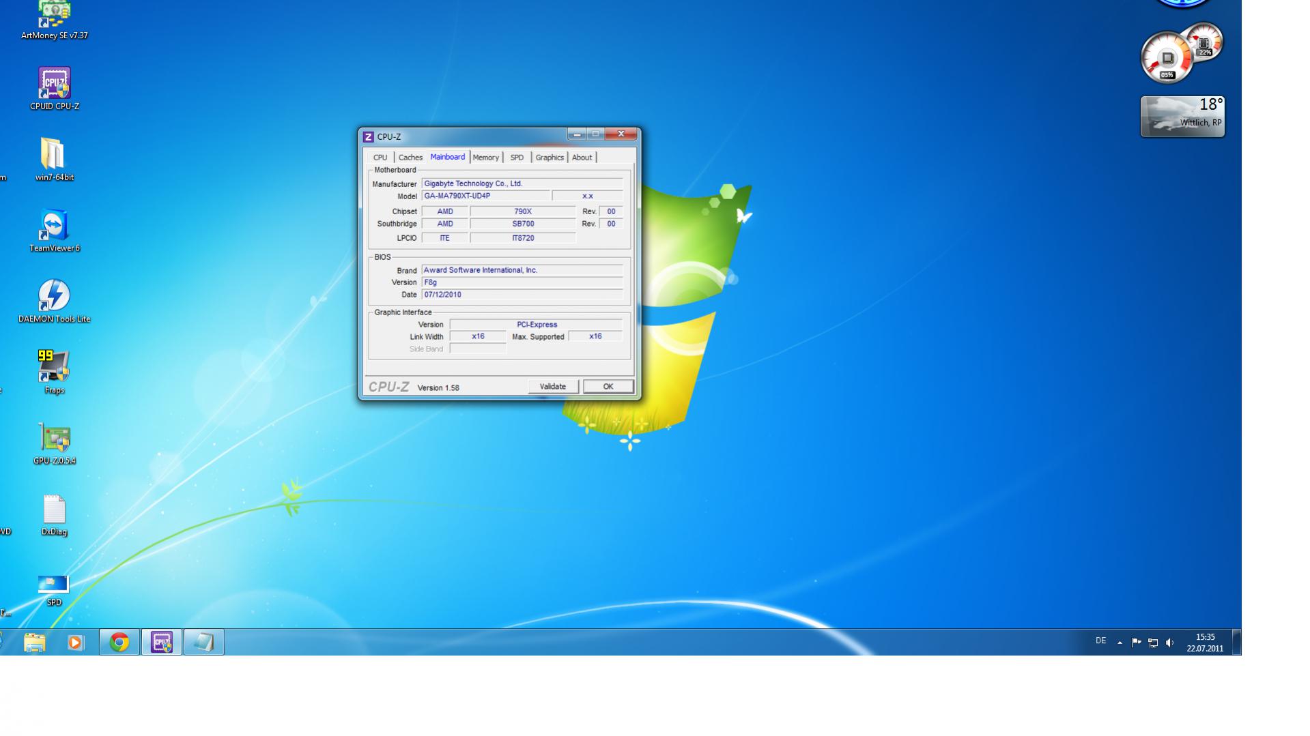Click the Show desktop strip
Image resolution: width=1310 pixels, height=736 pixels.
(1236, 642)
